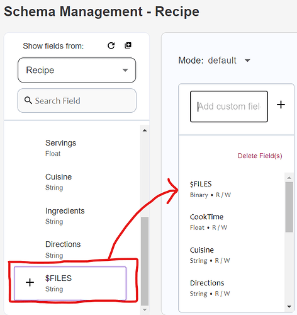
Task: Click inside the Add custom field box
Action: [x=229, y=106]
